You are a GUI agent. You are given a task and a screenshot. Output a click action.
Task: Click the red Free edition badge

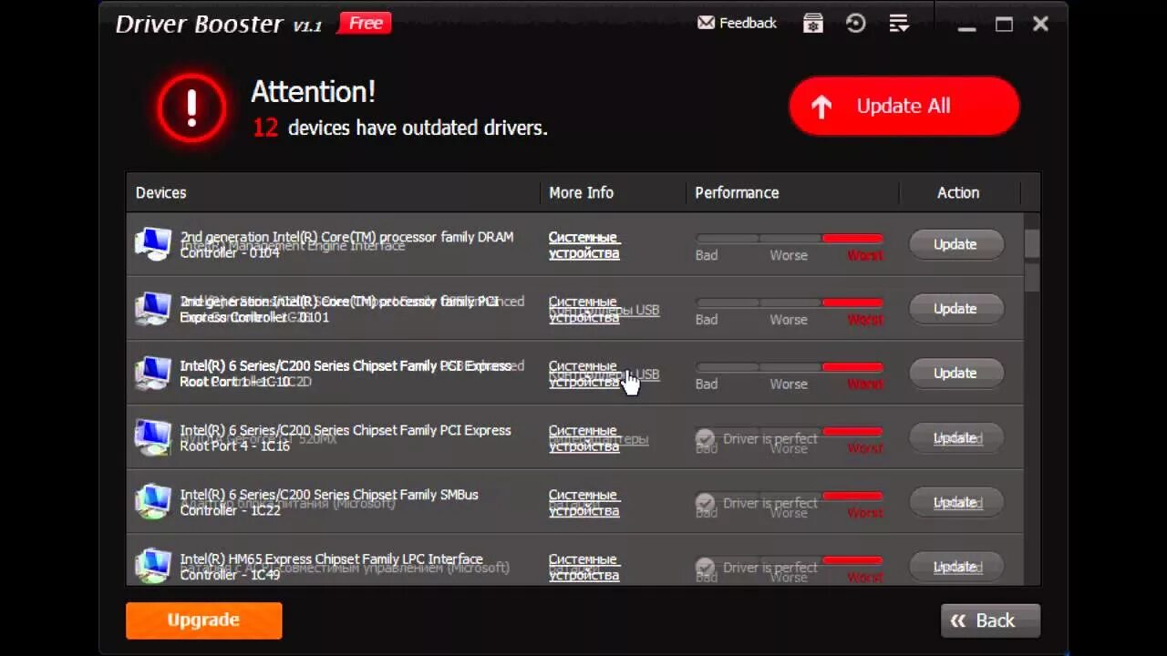click(x=366, y=24)
